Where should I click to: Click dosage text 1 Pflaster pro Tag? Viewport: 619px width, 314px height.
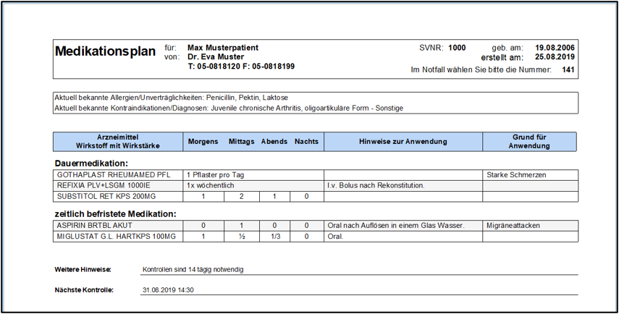pyautogui.click(x=216, y=175)
